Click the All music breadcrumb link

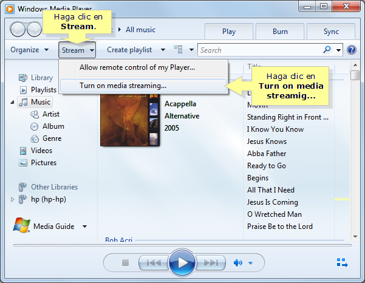(140, 30)
